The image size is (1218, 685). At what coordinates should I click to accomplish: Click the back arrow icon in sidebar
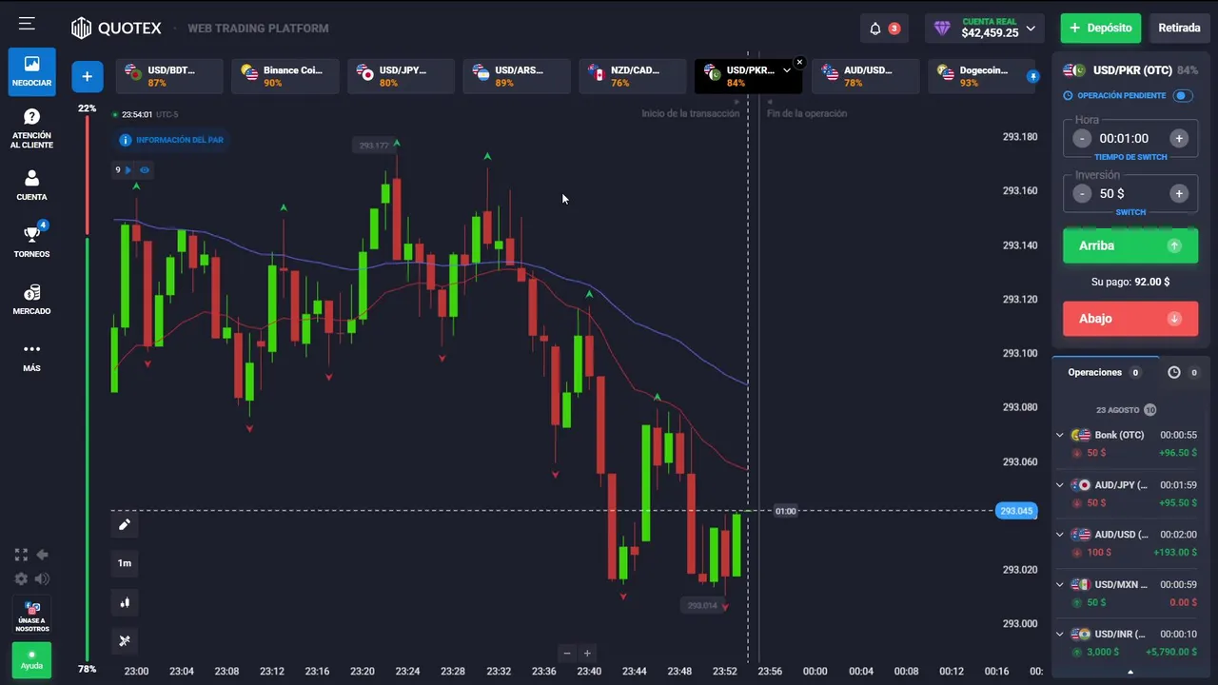click(42, 555)
